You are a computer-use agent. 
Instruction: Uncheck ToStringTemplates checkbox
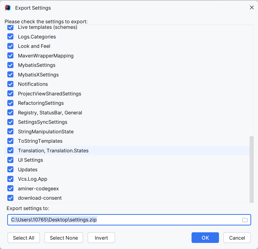(10, 141)
